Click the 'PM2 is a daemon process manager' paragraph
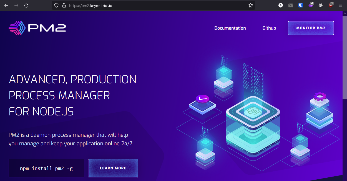 [x=71, y=139]
